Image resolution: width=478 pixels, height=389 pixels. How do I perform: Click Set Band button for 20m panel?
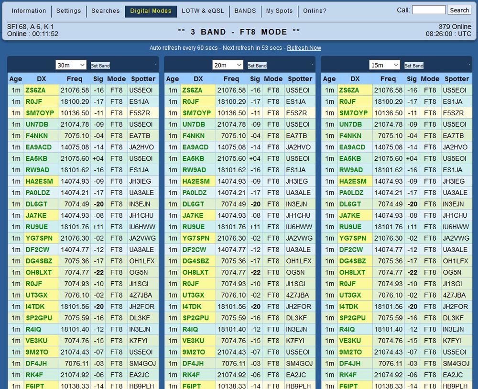pos(257,65)
